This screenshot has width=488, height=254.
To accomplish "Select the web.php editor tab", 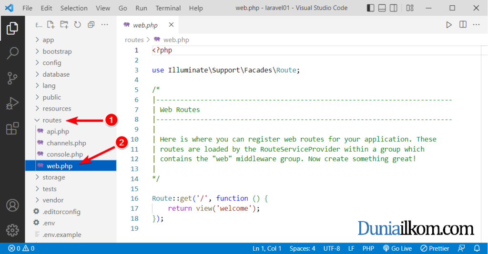I will tap(148, 25).
